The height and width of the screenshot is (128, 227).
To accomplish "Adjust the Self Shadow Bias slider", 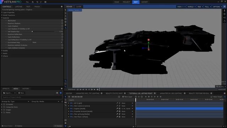I will click(43, 32).
